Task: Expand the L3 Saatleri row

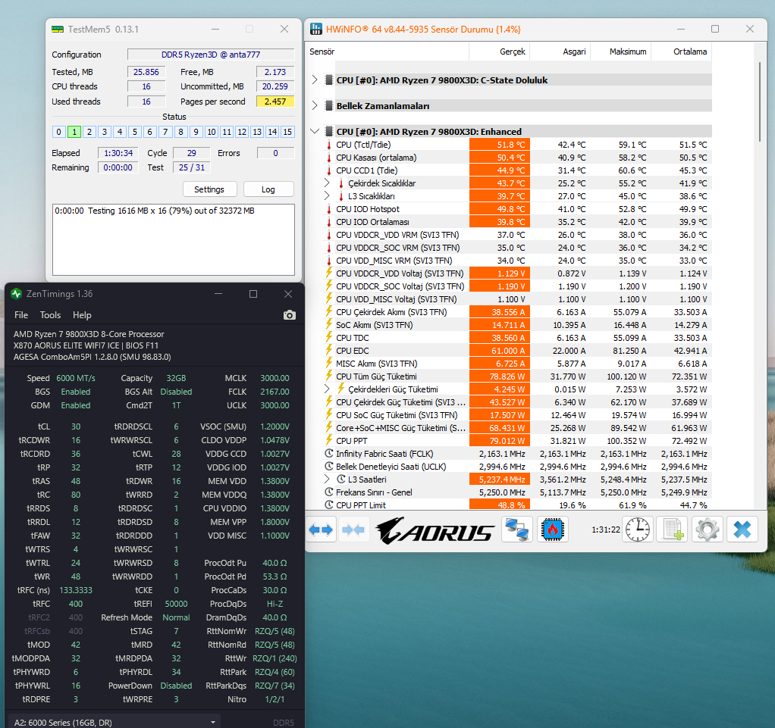Action: click(327, 479)
